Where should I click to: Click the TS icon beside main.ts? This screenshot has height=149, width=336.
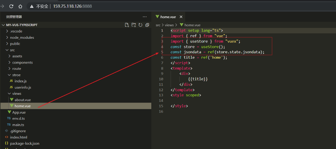click(9, 124)
